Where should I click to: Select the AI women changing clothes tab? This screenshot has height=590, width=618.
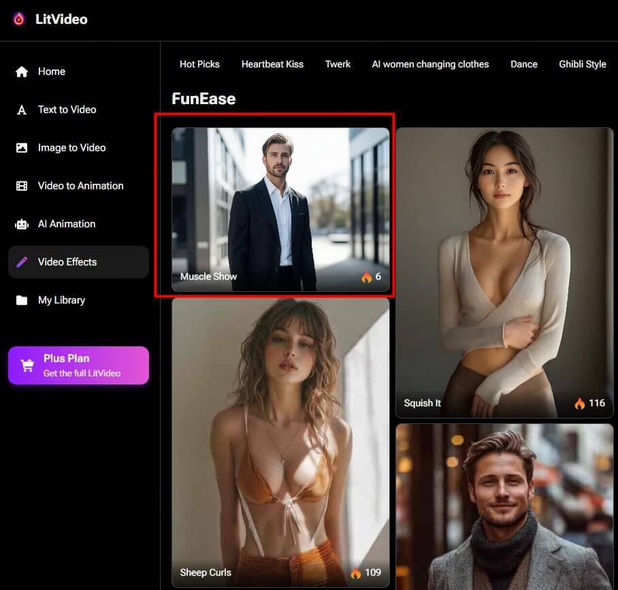click(x=430, y=64)
